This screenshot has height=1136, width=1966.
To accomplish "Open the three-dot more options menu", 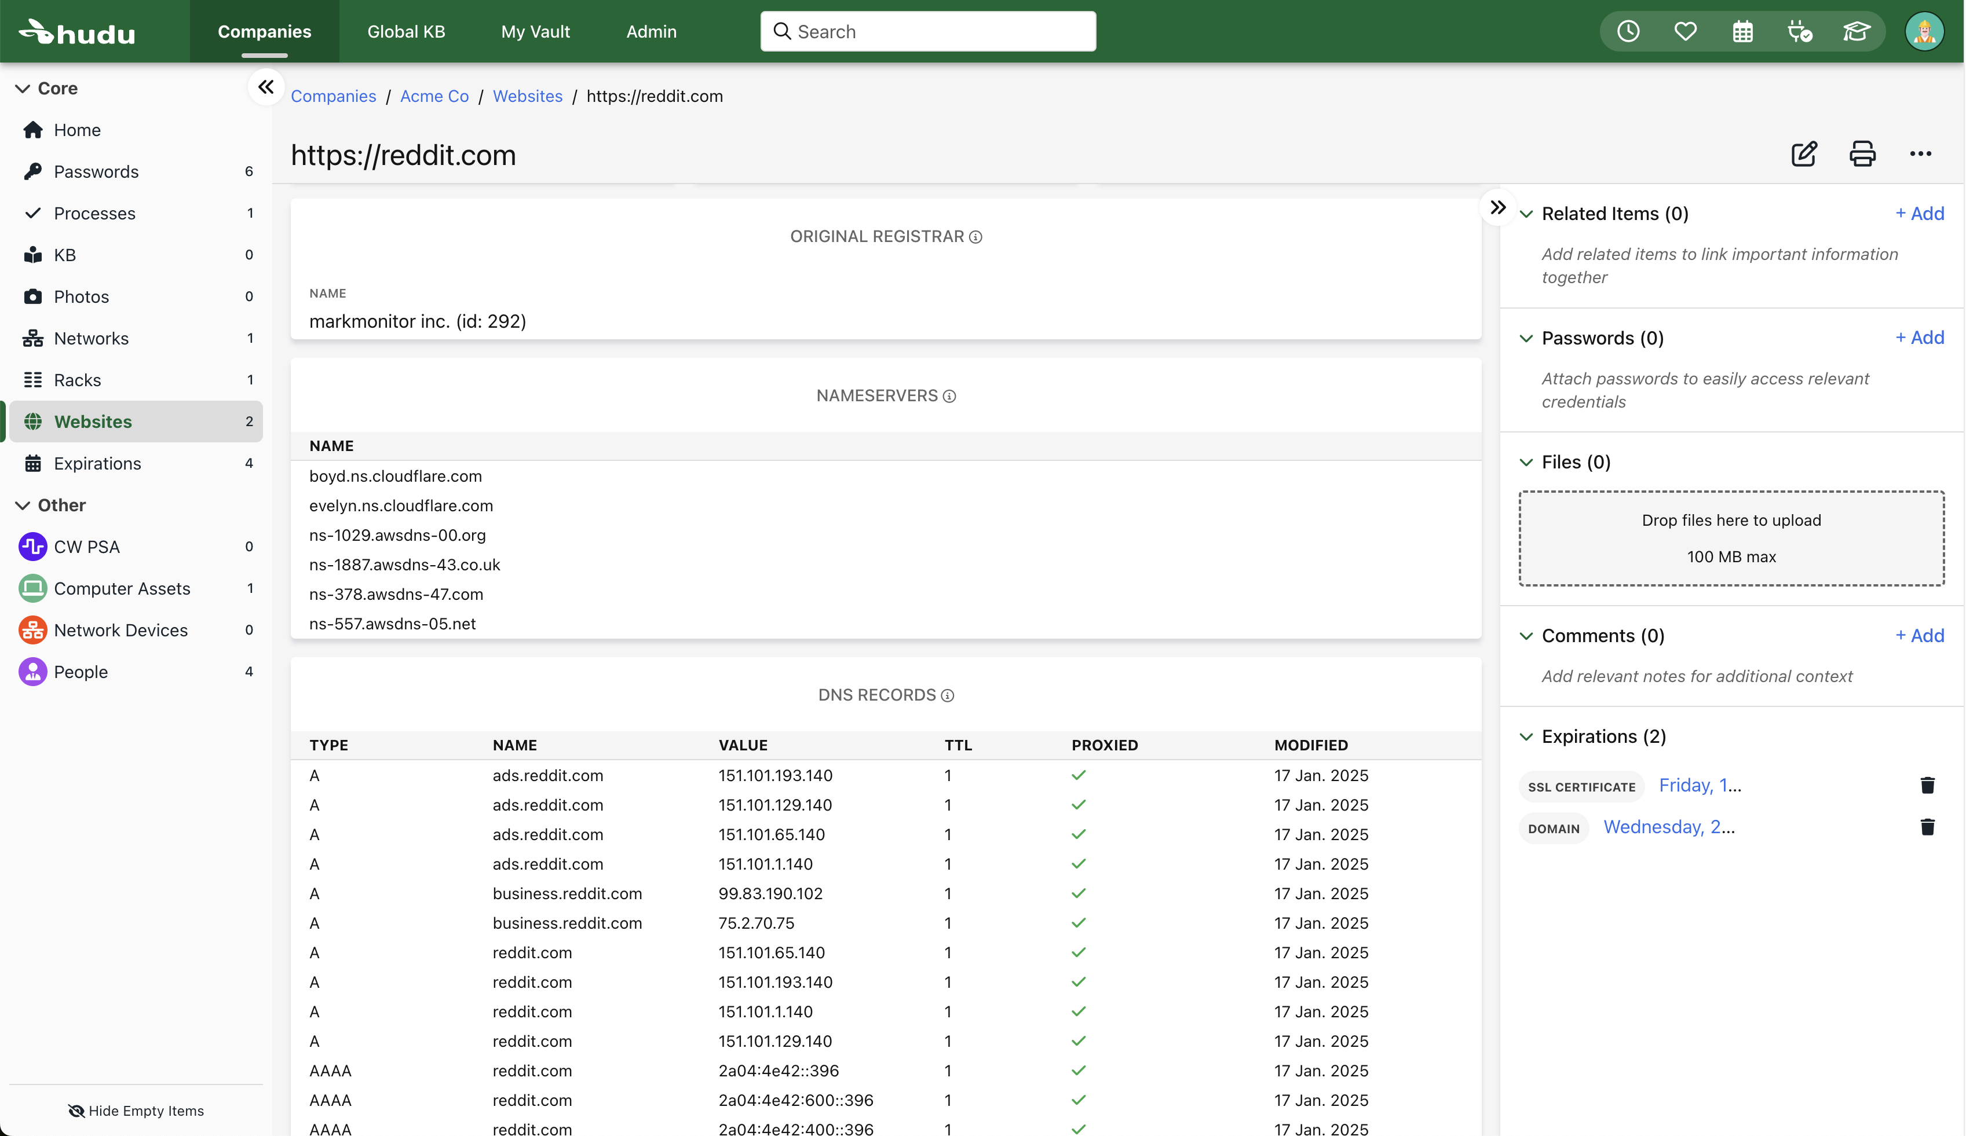I will (x=1920, y=153).
